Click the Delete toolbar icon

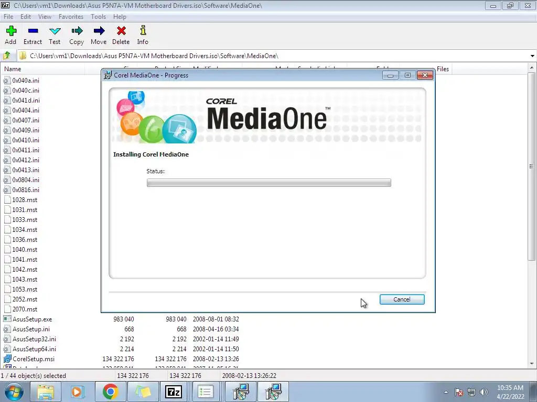[121, 31]
